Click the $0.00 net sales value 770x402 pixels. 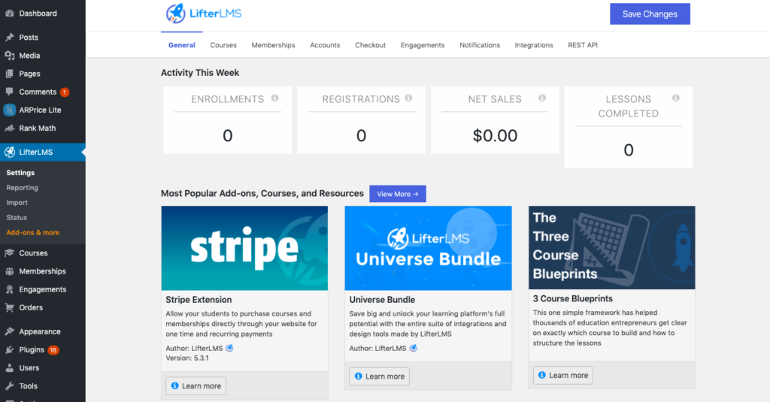coord(495,135)
